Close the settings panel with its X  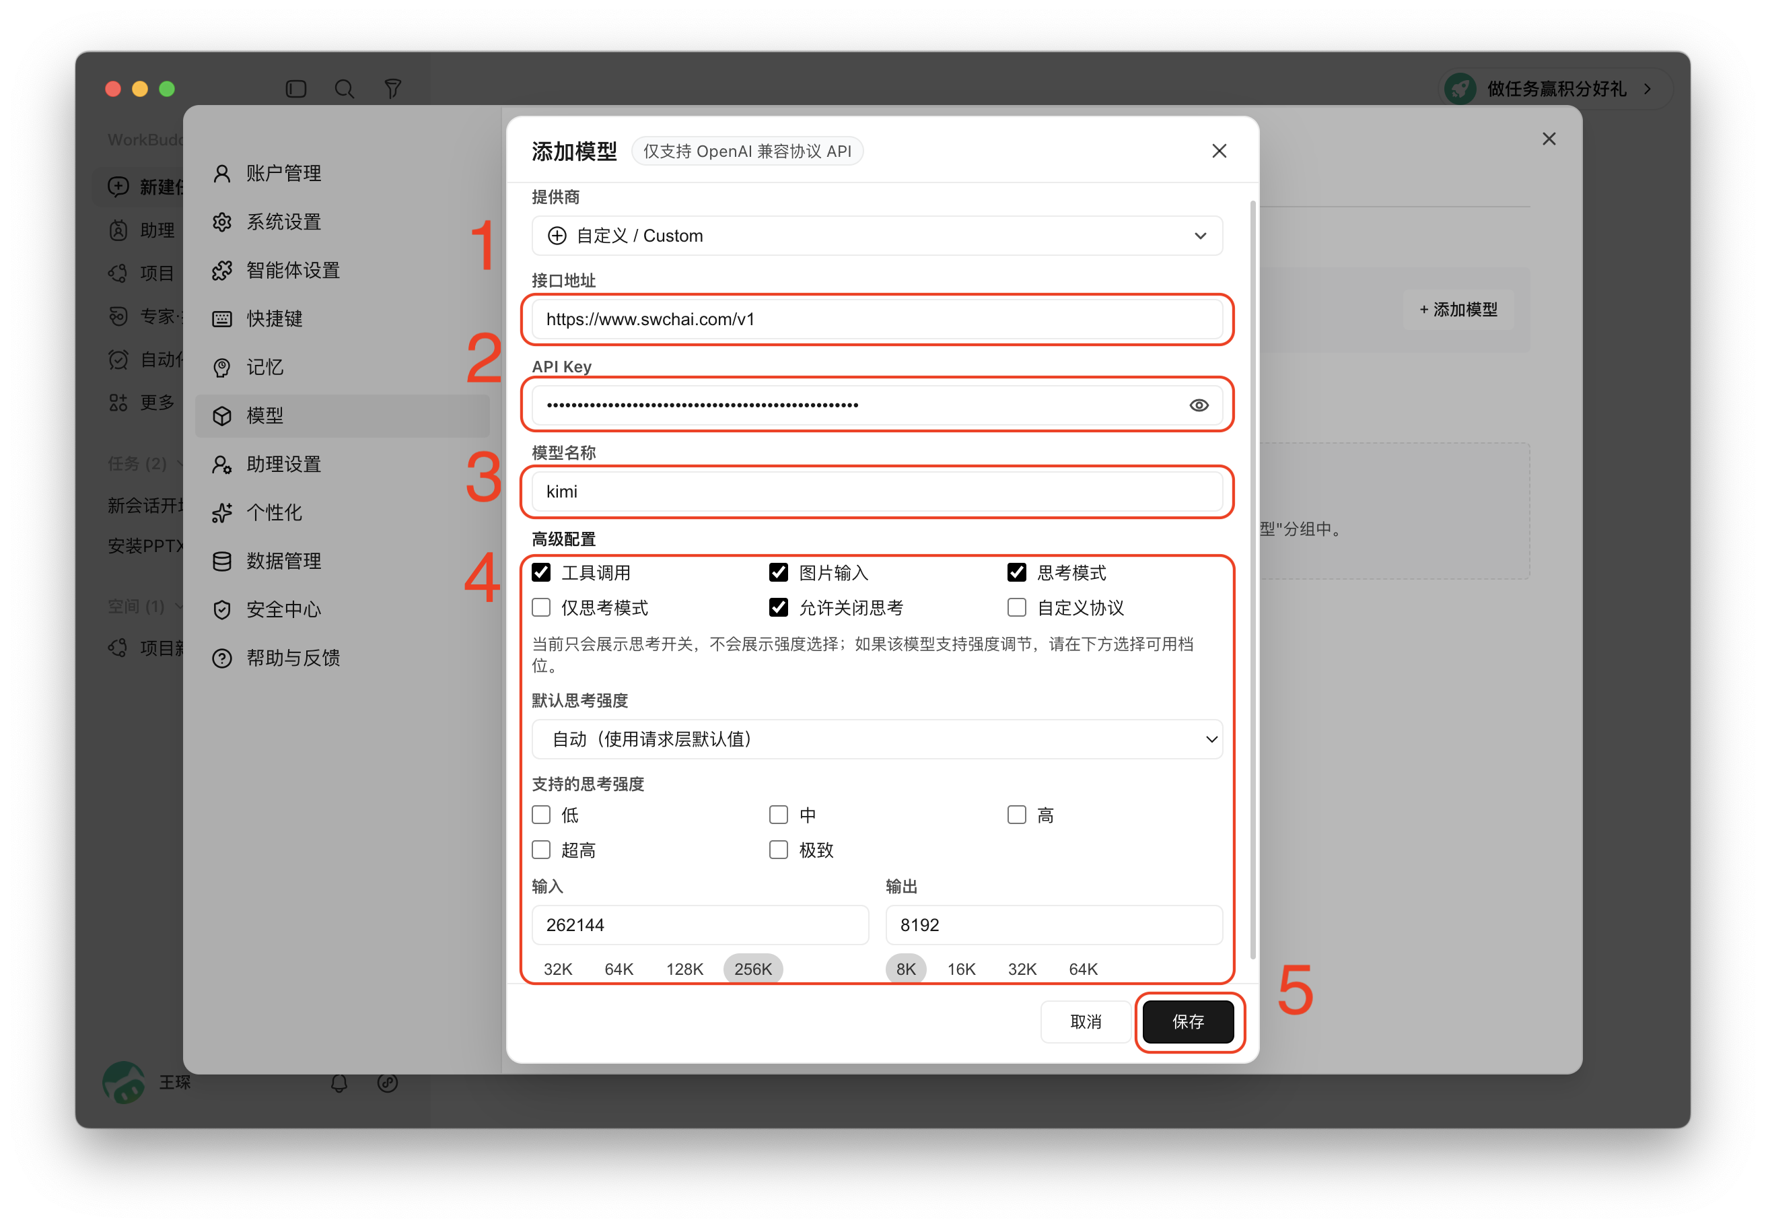(1549, 139)
